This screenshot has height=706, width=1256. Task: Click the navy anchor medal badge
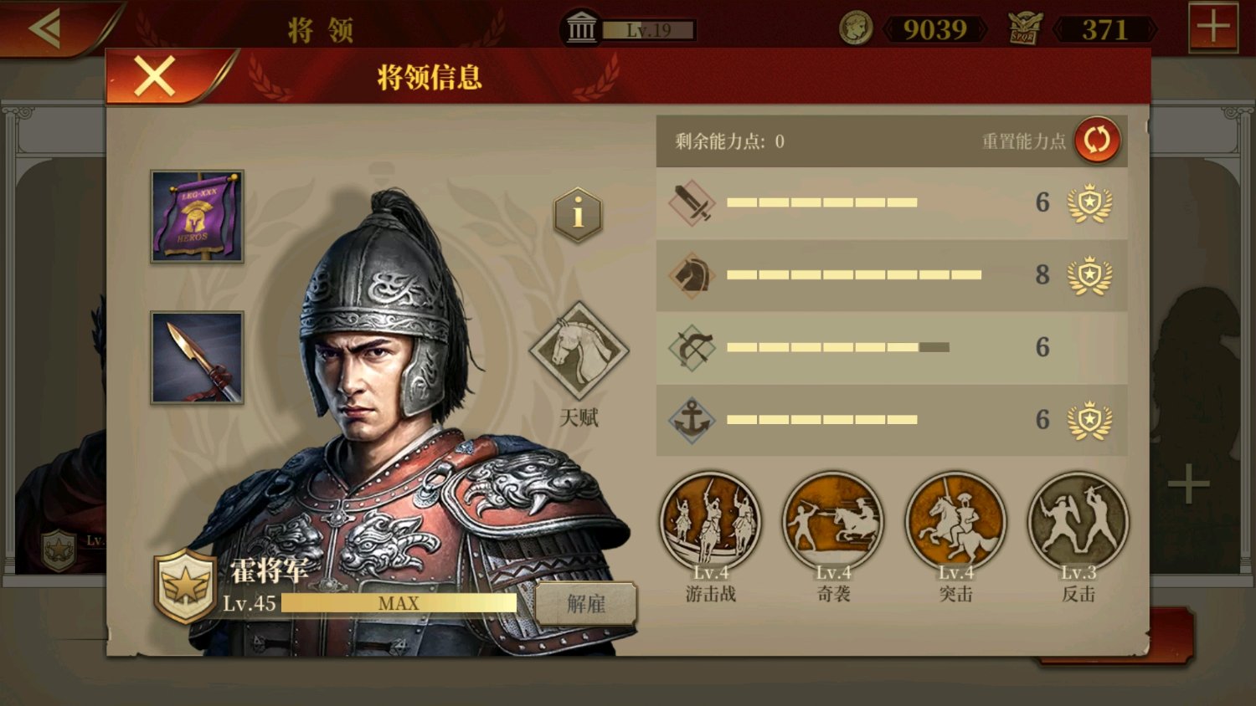1089,420
